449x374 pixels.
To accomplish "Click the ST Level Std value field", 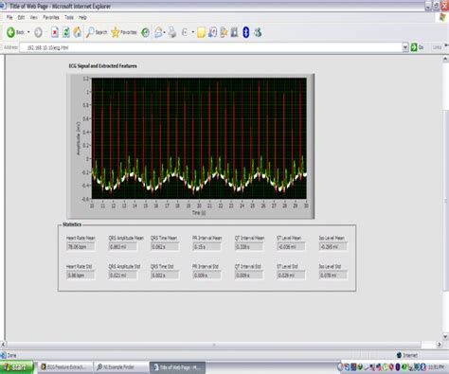I will pos(291,276).
